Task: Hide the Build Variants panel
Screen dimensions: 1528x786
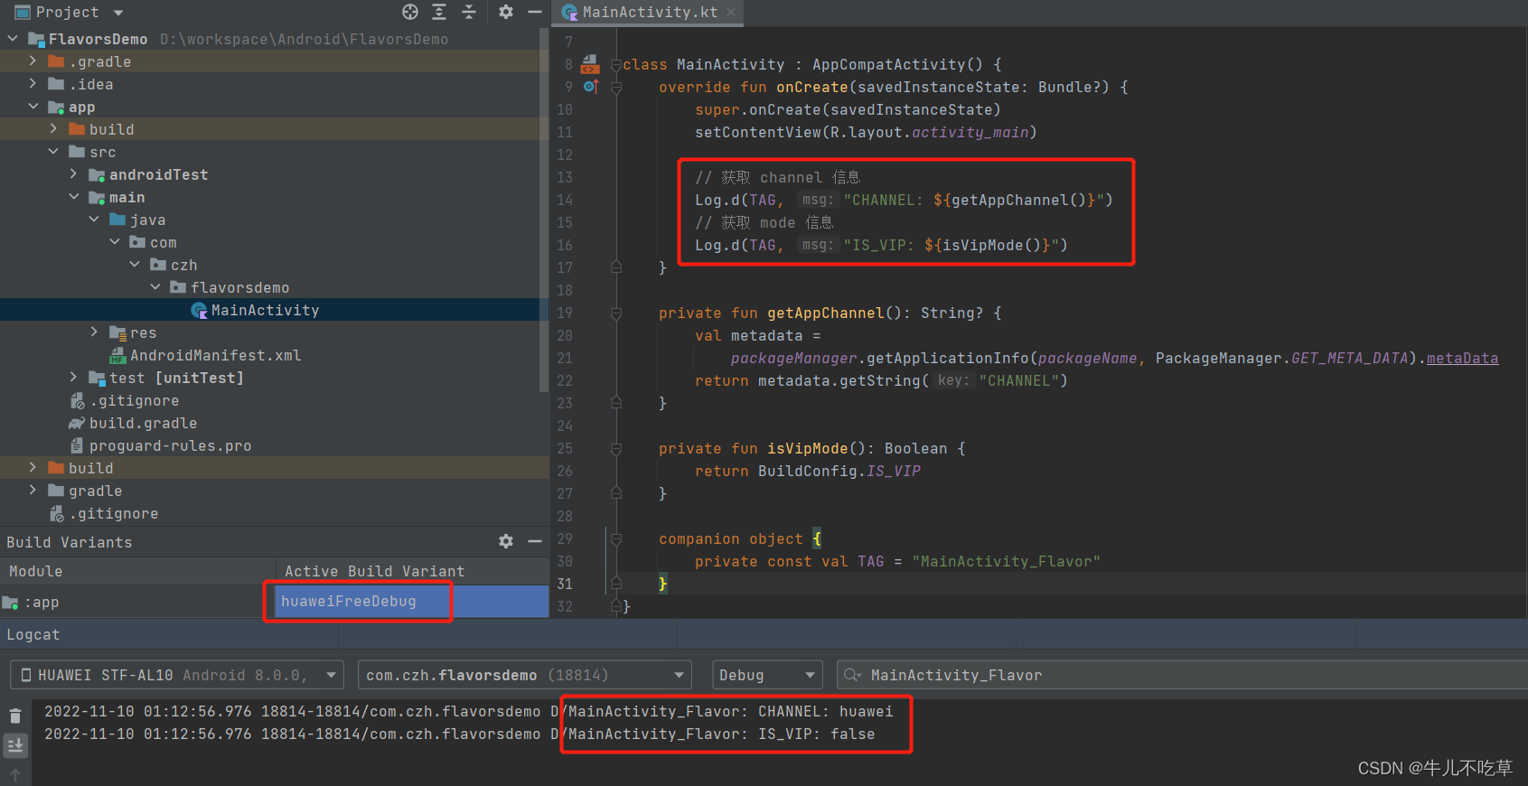Action: tap(535, 541)
